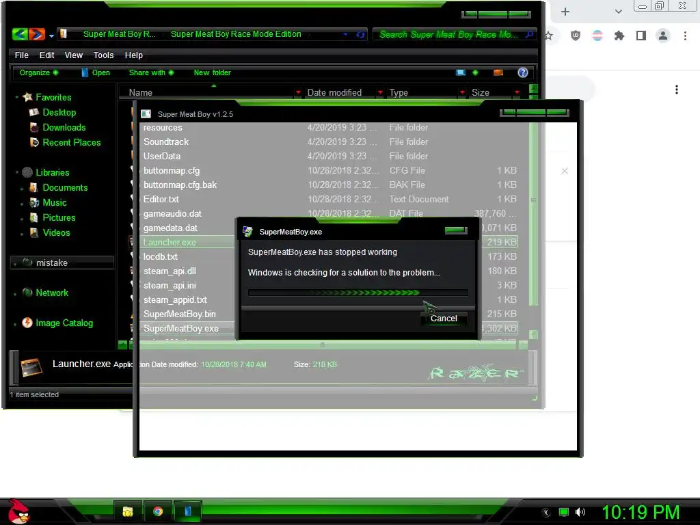The height and width of the screenshot is (525, 700).
Task: Open the Date modified column dropdown arrow
Action: (x=380, y=92)
